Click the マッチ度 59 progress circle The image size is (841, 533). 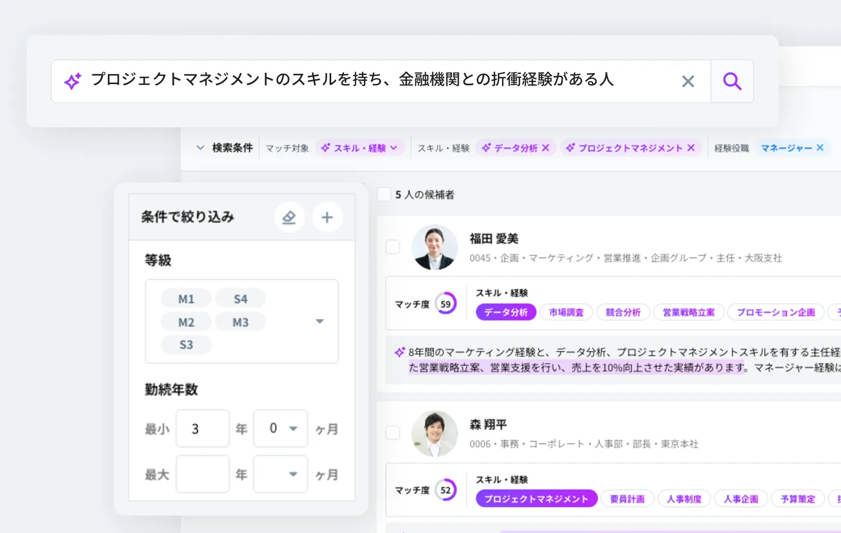point(445,303)
